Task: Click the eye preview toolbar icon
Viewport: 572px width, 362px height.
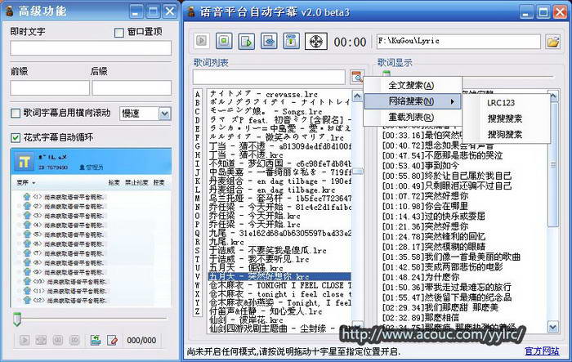Action: point(269,41)
